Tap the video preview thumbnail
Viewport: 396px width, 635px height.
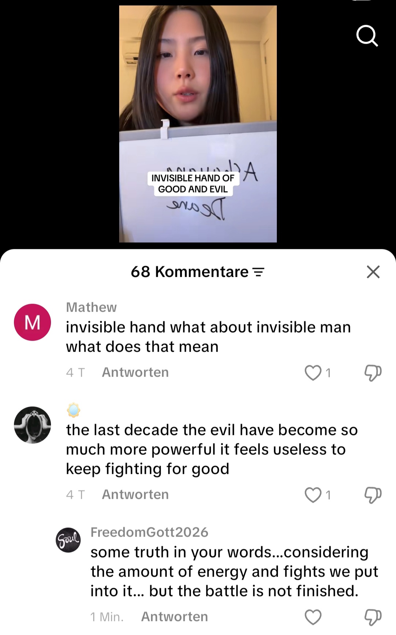198,124
